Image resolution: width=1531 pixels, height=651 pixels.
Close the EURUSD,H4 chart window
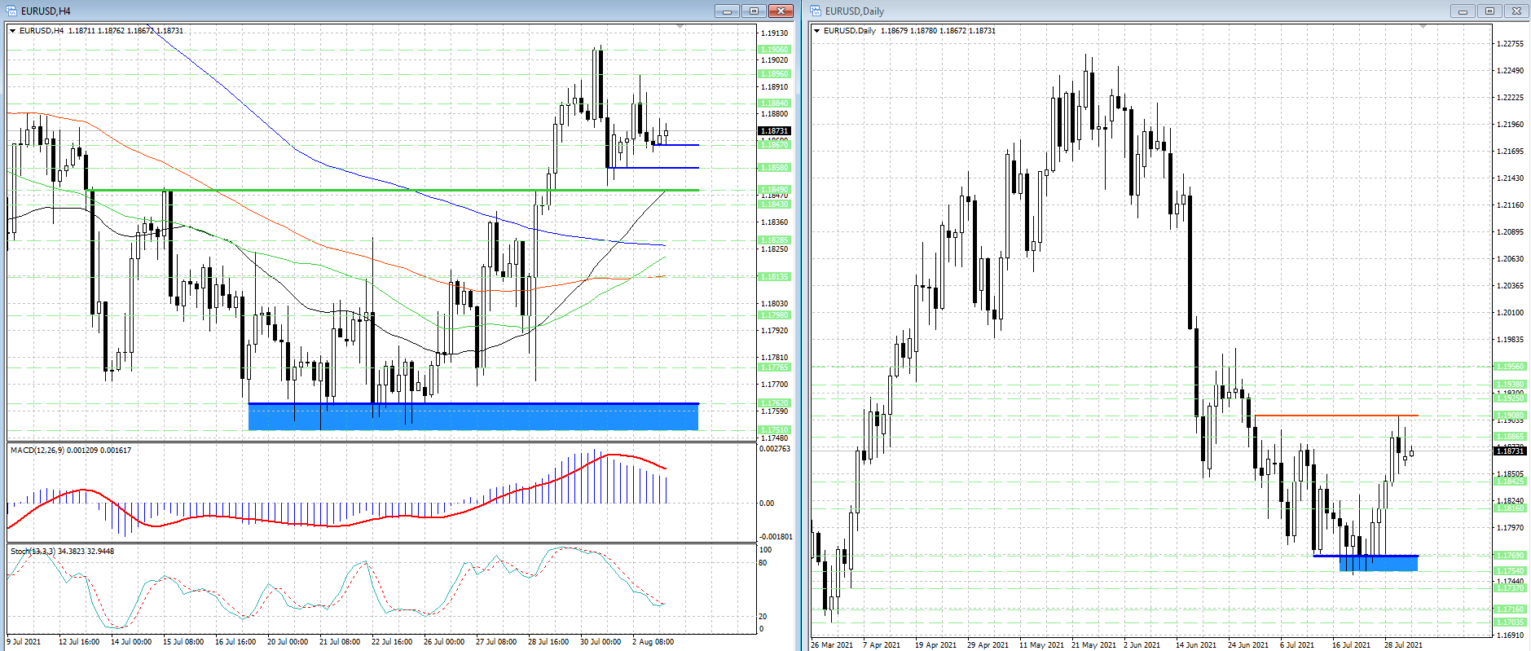pos(781,11)
